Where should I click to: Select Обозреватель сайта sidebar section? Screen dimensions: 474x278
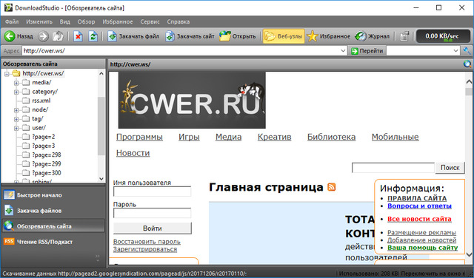tap(53, 226)
